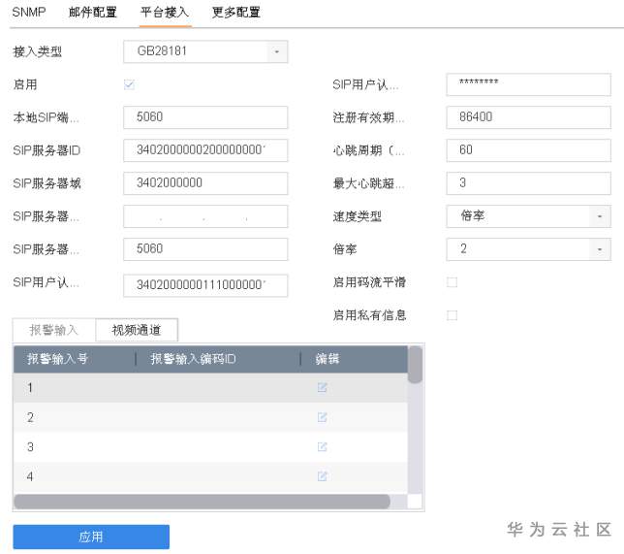624x554 pixels.
Task: Select 平台接入 tab
Action: [x=165, y=13]
